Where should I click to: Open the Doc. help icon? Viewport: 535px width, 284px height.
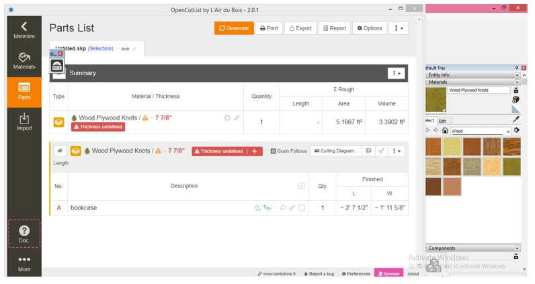click(24, 234)
